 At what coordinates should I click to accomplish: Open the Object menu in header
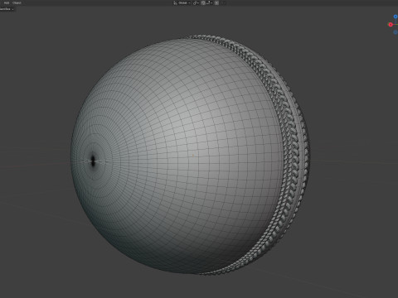click(17, 2)
